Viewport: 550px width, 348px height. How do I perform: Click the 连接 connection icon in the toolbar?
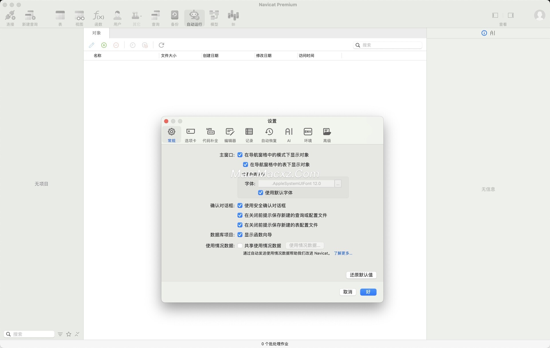[x=10, y=18]
